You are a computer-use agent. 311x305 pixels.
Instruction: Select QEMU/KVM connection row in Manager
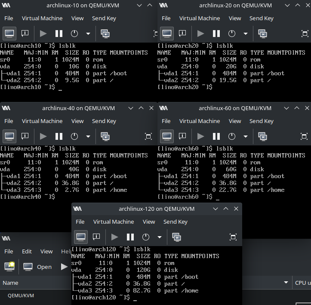36,296
